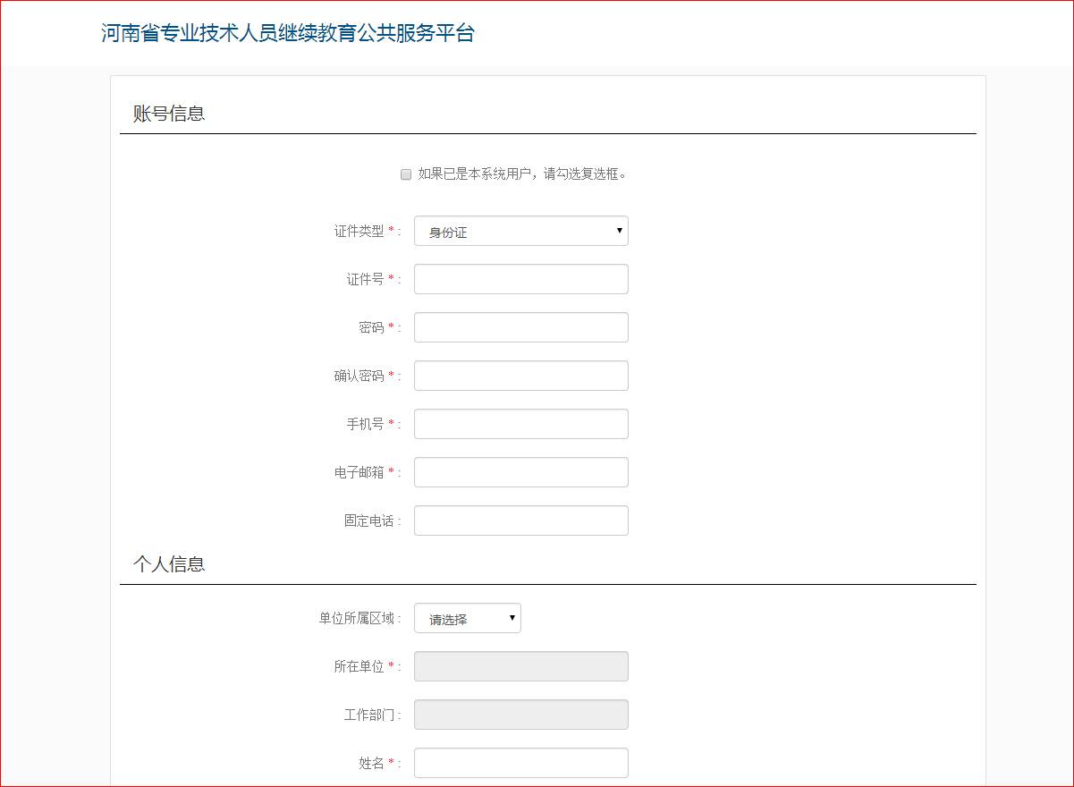This screenshot has height=787, width=1074.
Task: Click the 个人信息 section heading
Action: click(x=169, y=564)
